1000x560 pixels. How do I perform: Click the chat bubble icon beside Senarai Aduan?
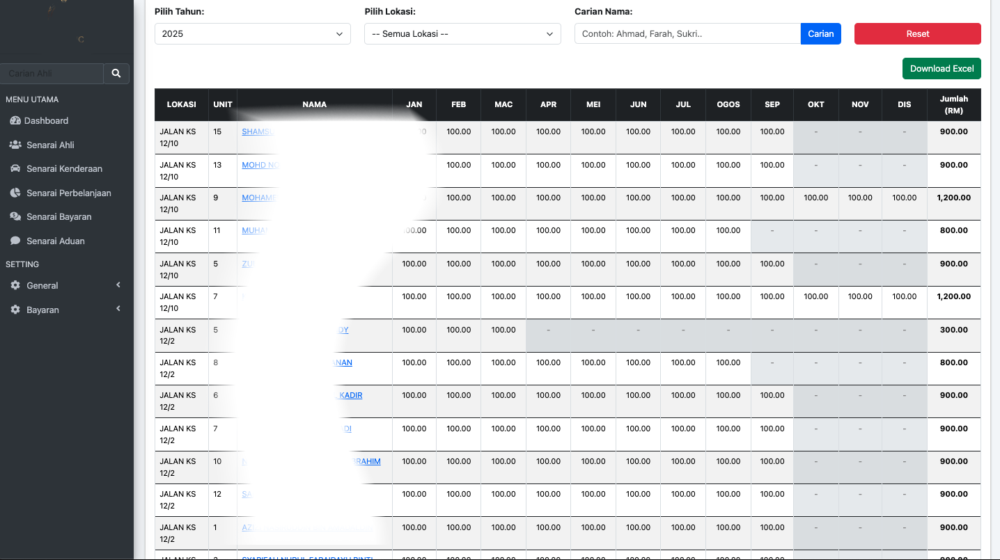14,241
